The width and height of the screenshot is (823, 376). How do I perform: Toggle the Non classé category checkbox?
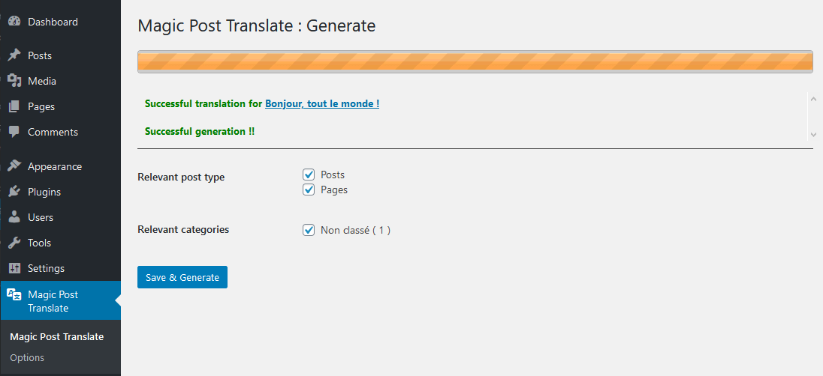[x=309, y=230]
